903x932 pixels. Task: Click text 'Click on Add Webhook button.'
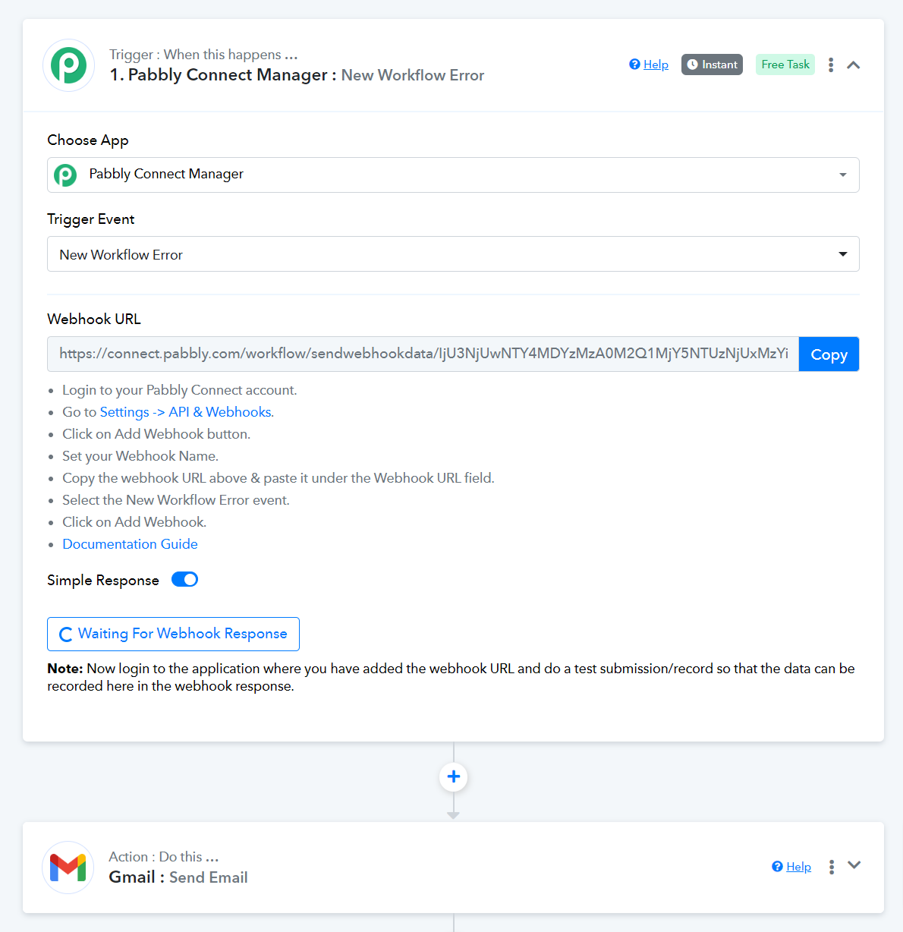point(156,434)
